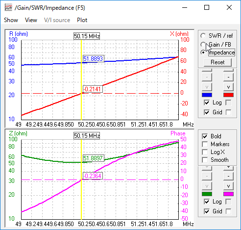Uncheck the Bold checkbox
The height and width of the screenshot is (230, 241).
pyautogui.click(x=205, y=136)
